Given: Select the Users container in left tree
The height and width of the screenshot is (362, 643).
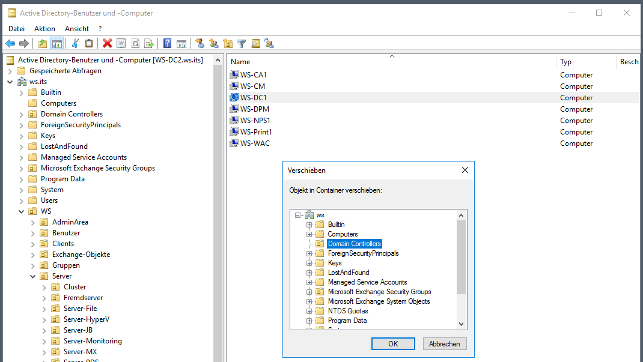Looking at the screenshot, I should point(49,201).
